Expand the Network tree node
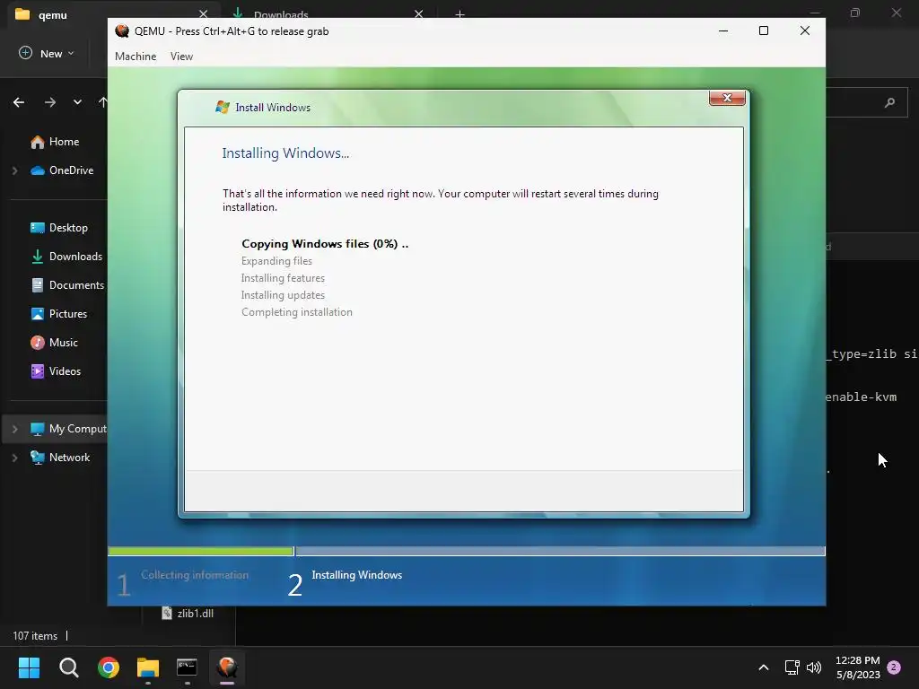 tap(14, 458)
